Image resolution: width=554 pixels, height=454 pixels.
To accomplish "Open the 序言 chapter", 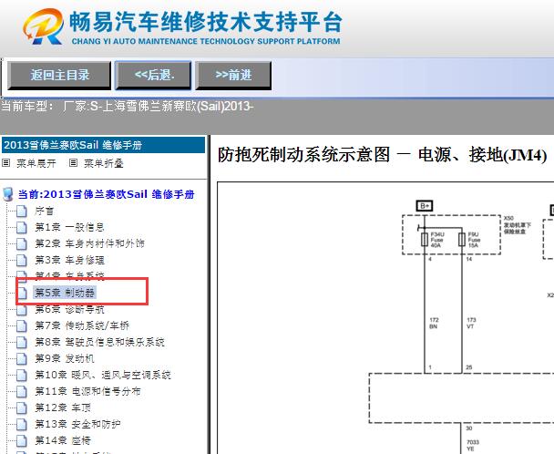I will 44,212.
